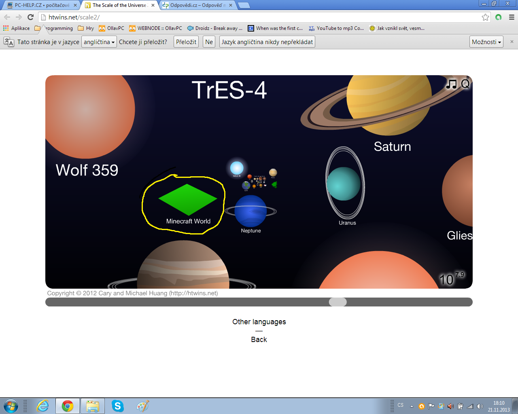The width and height of the screenshot is (518, 414).
Task: Click the Action Center flag tray icon
Action: click(x=431, y=406)
